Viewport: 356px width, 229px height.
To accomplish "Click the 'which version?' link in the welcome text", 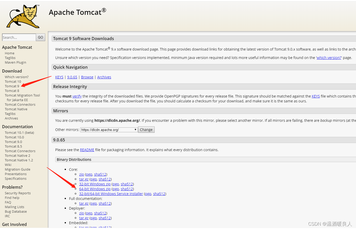I will [329, 58].
